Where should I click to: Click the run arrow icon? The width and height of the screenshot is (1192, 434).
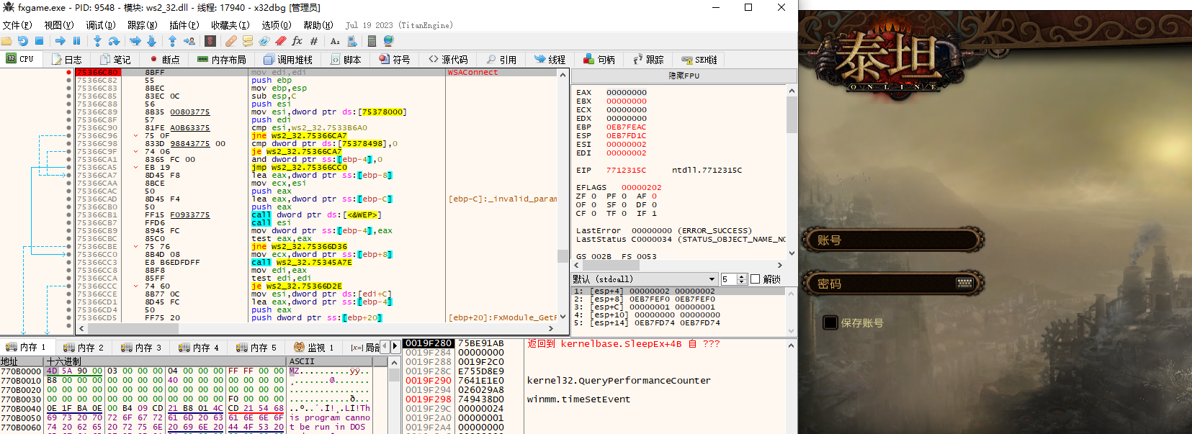[x=61, y=41]
